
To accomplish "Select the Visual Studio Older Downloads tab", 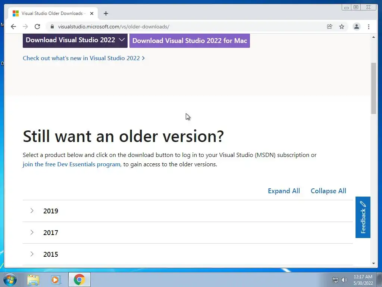I will coord(53,13).
